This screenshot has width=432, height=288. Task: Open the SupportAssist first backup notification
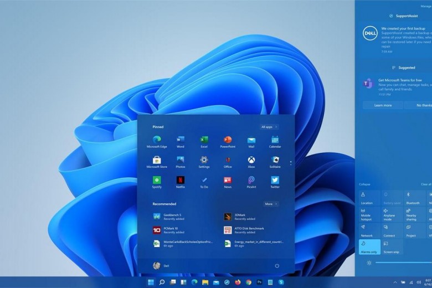click(397, 39)
